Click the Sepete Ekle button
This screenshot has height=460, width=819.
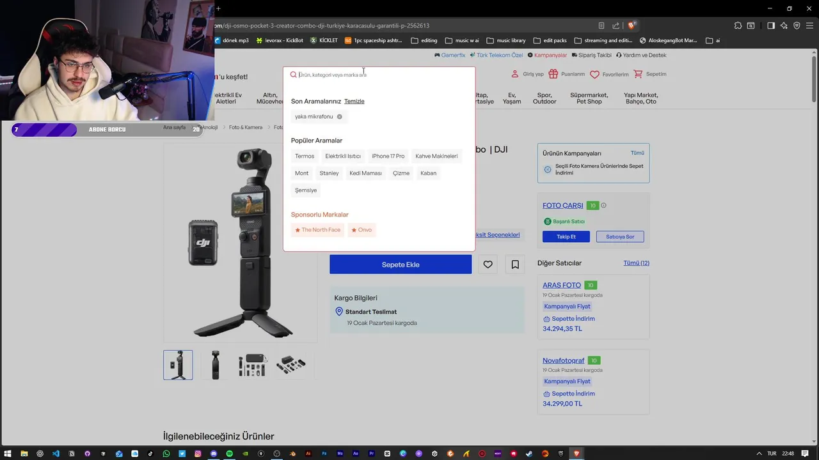point(401,264)
